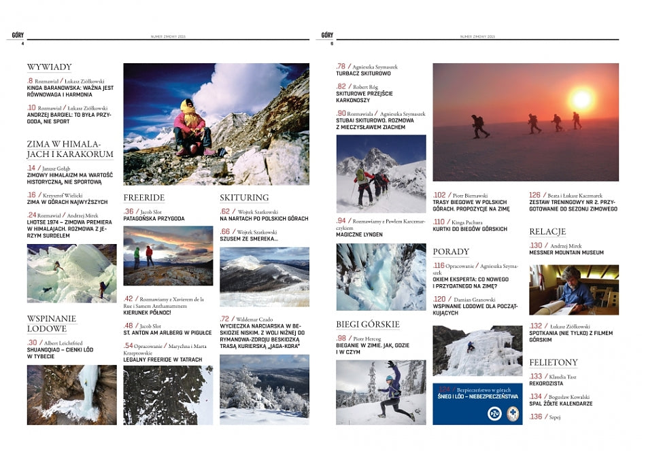Open article 'Patagońska przygoda'
Viewport: 646px width, 452px height.
click(x=154, y=219)
